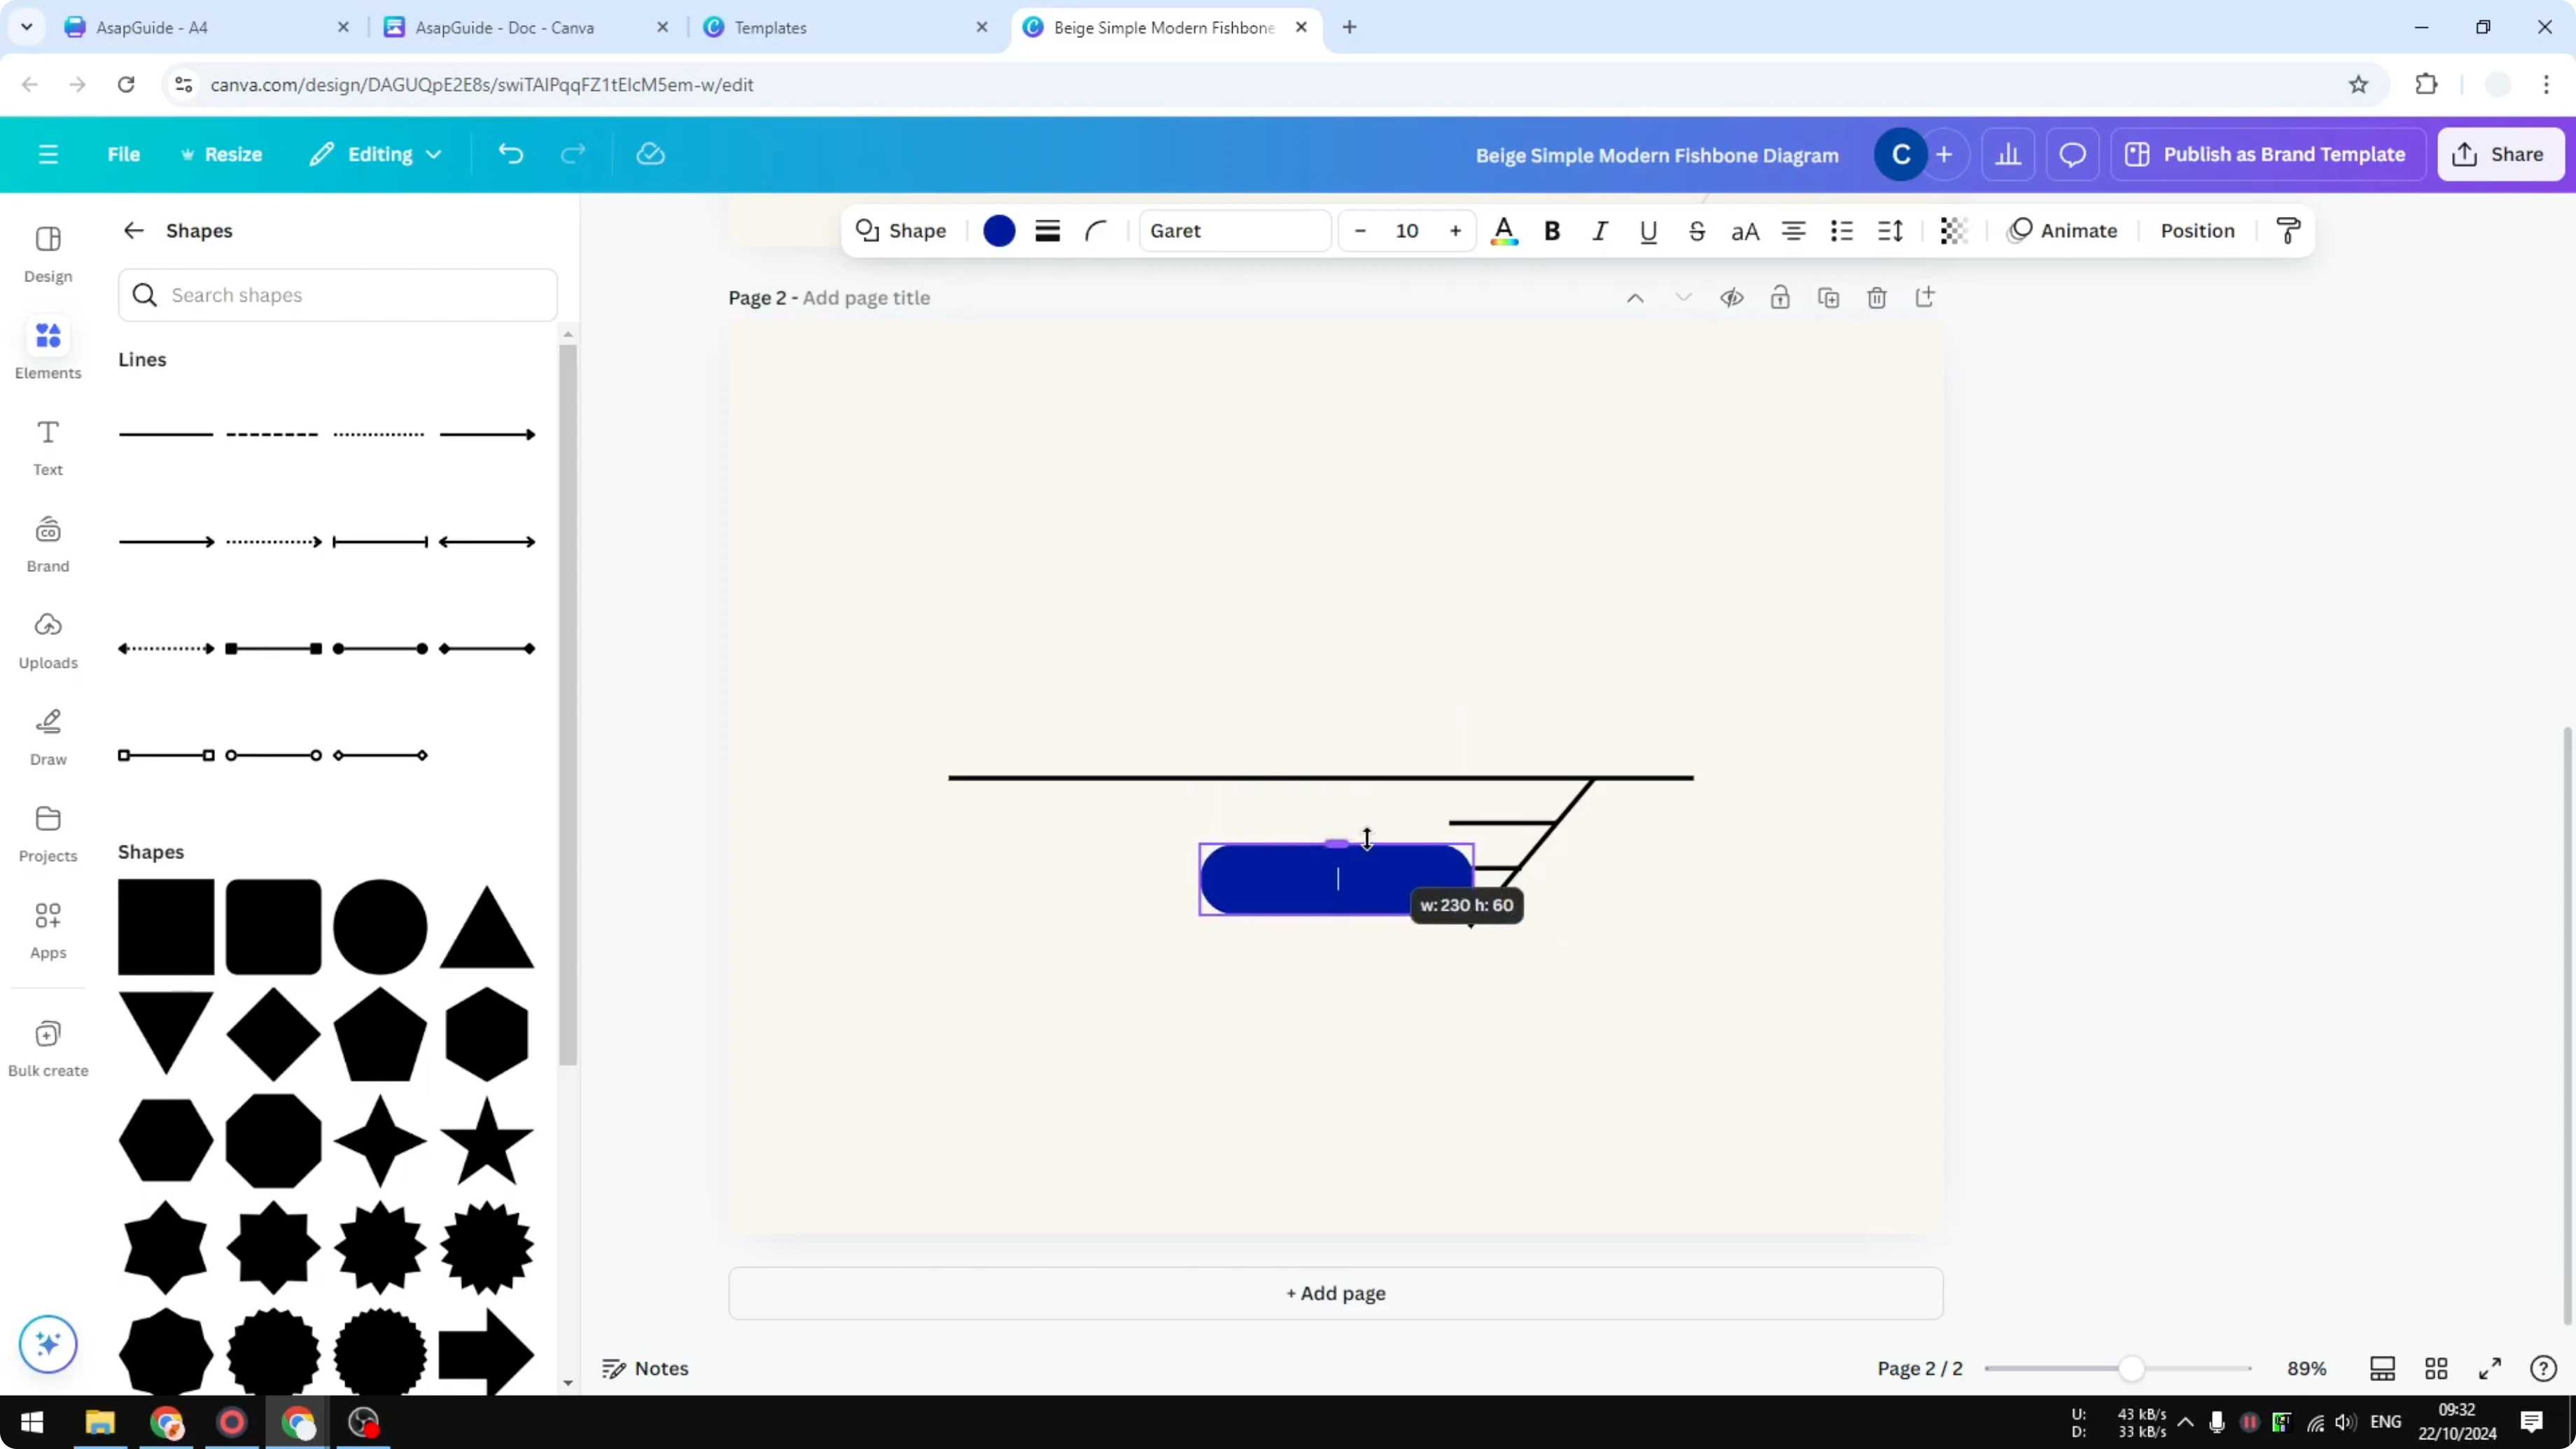Image resolution: width=2576 pixels, height=1449 pixels.
Task: Open the comments panel icon
Action: click(2072, 154)
